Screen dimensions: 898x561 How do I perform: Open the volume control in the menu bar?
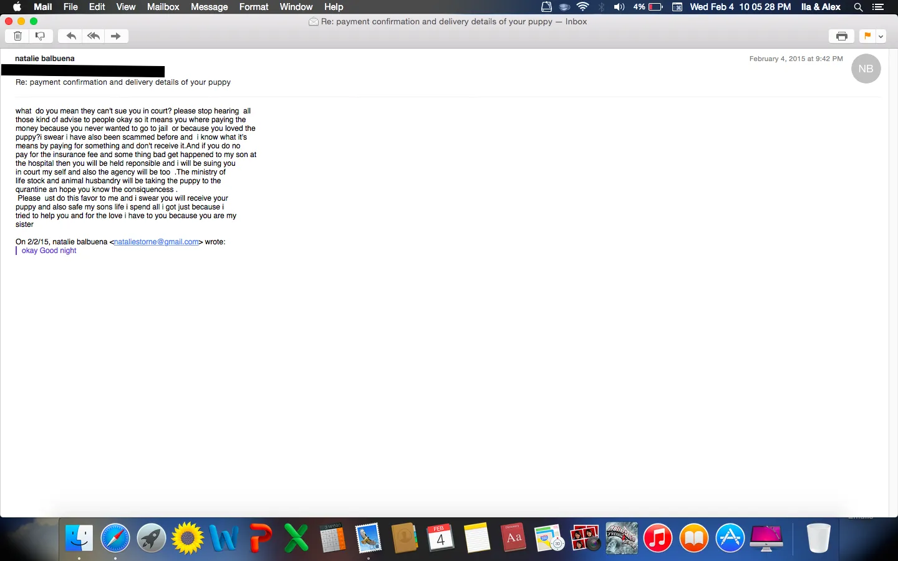619,7
